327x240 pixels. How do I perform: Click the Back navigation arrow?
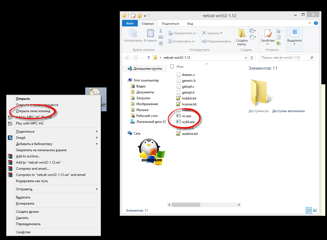point(128,58)
